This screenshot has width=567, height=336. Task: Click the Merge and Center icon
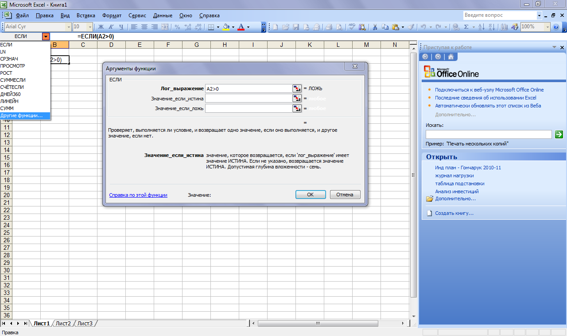coord(165,27)
